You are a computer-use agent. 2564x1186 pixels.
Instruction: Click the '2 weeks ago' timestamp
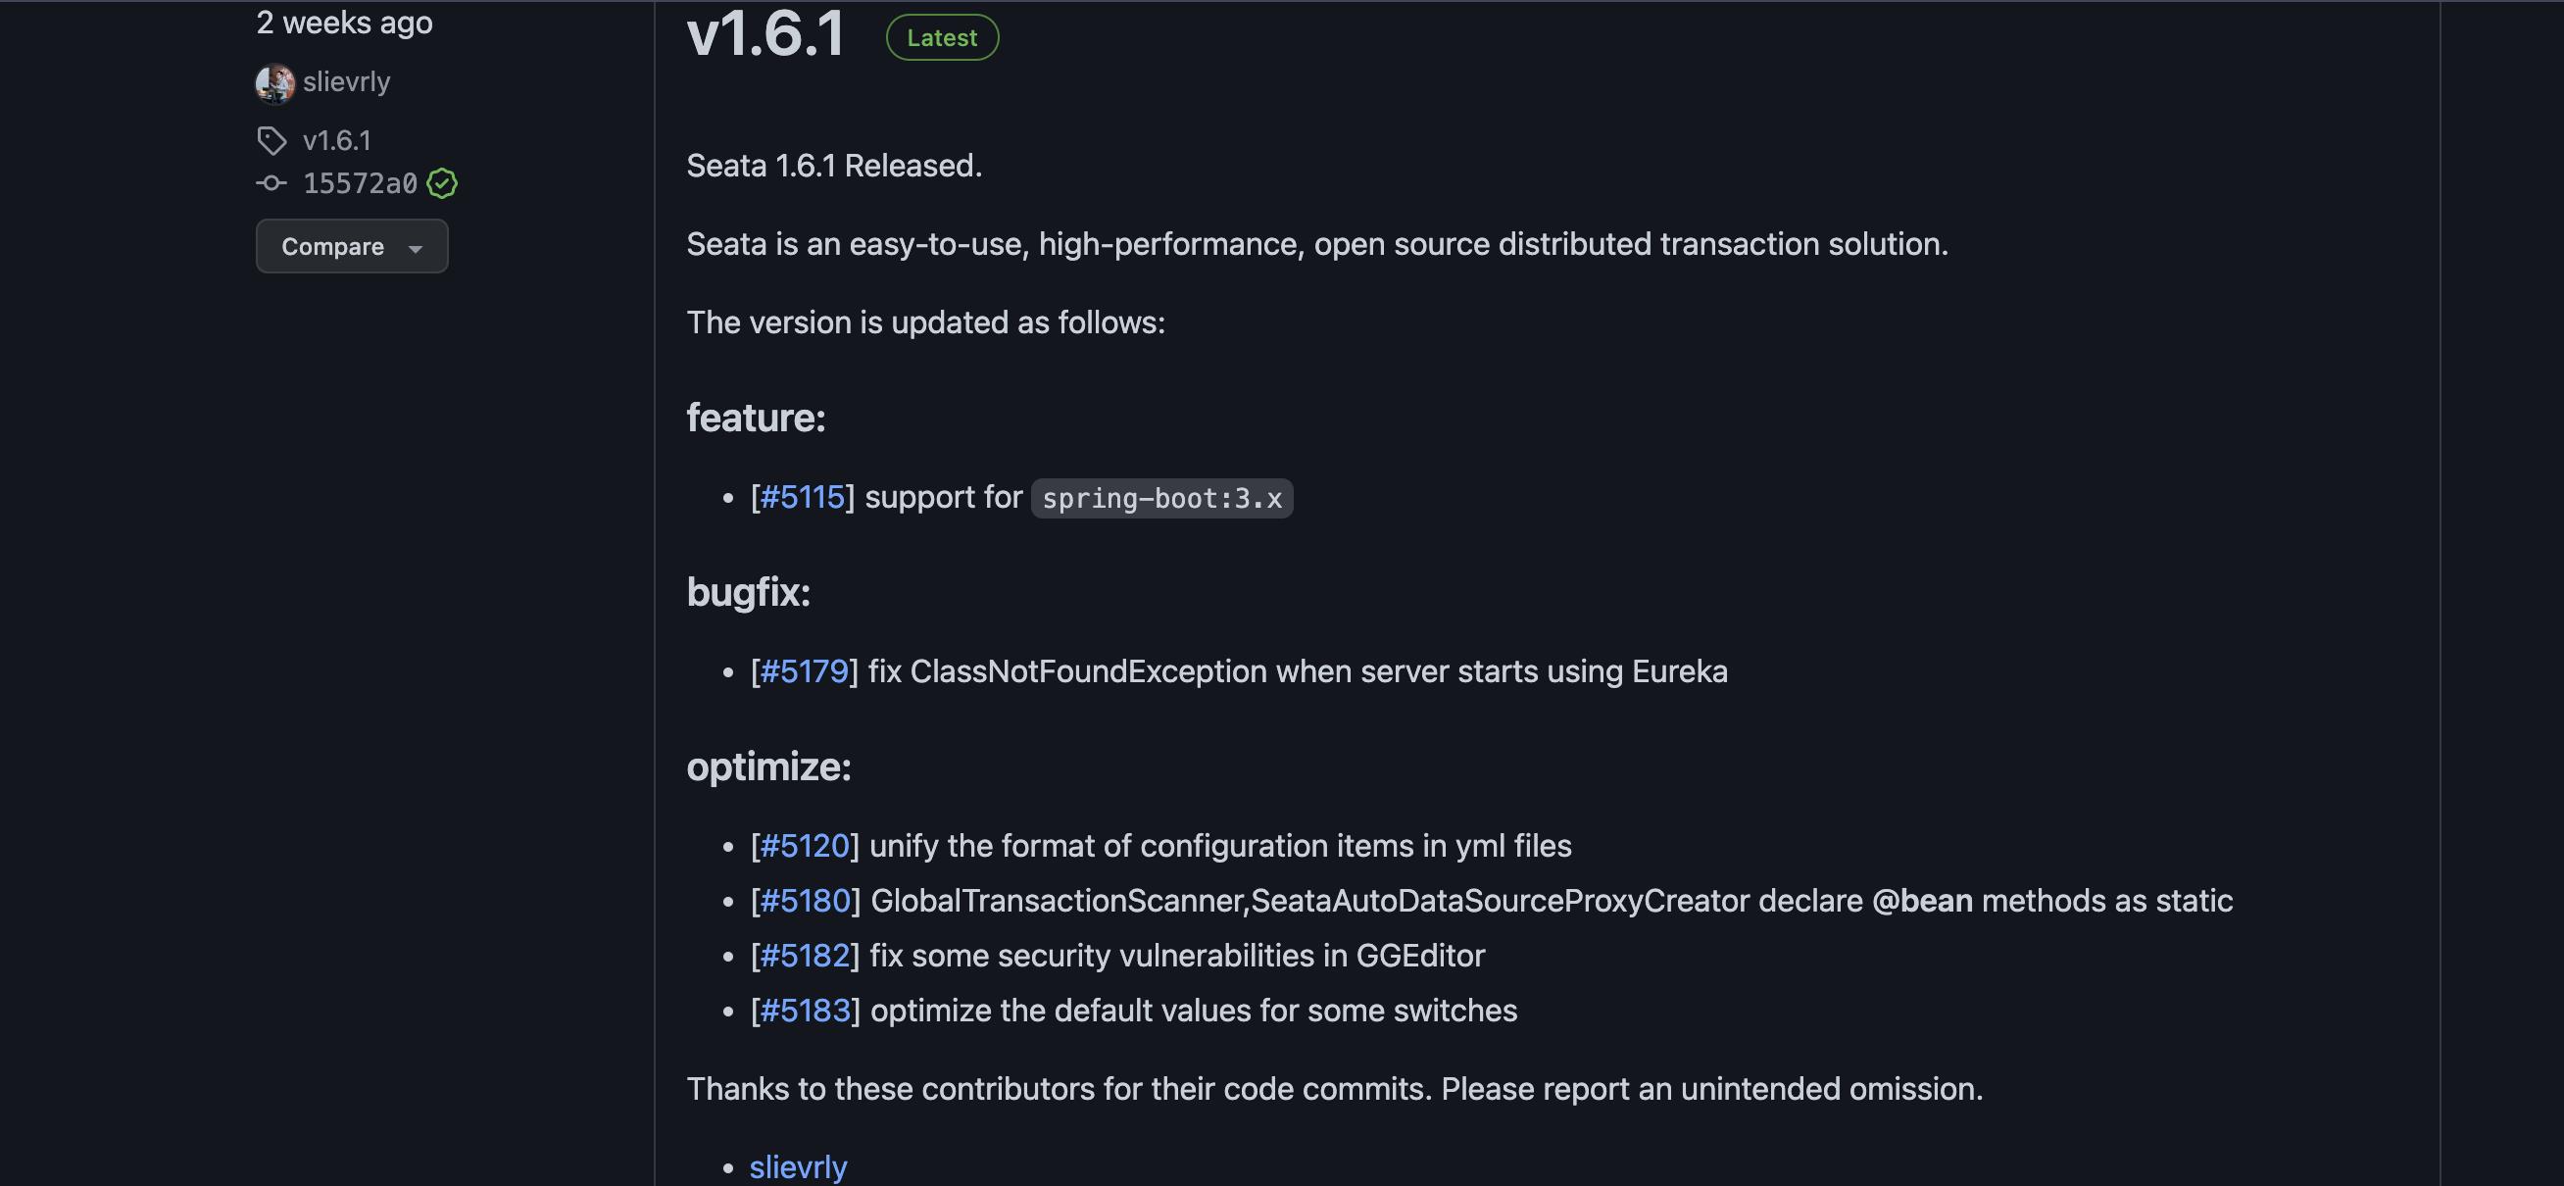tap(344, 22)
